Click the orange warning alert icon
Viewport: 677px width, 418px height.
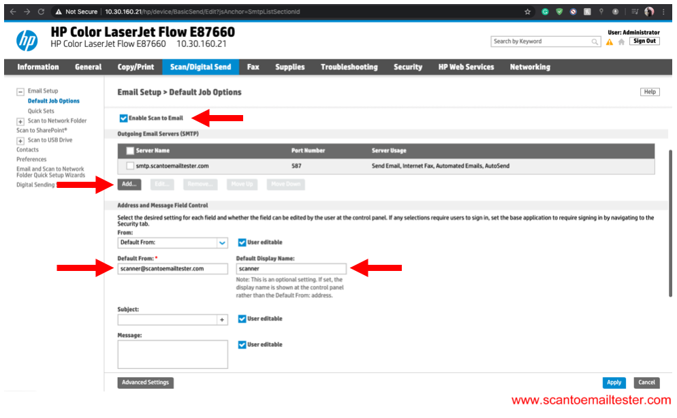(610, 42)
